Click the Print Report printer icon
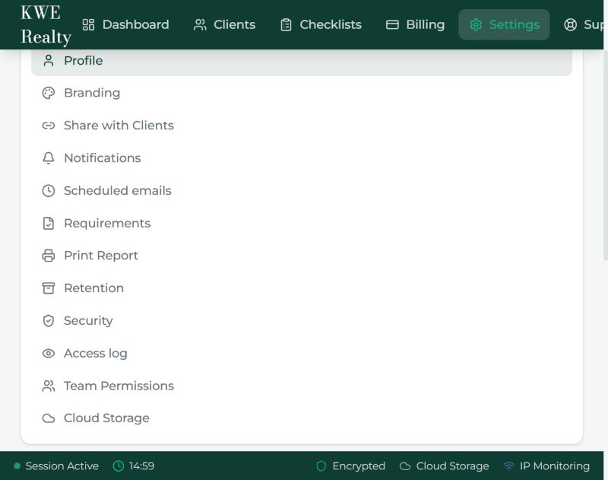This screenshot has width=608, height=480. 49,256
